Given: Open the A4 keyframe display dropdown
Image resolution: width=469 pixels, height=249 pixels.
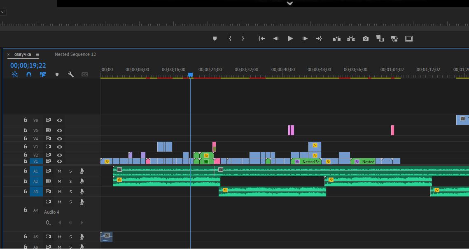Looking at the screenshot, I should pyautogui.click(x=49, y=223).
